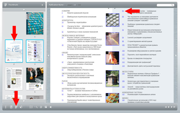Viewport: 180px width, 113px height.
Task: Print the publication using printer icon
Action: (41, 107)
